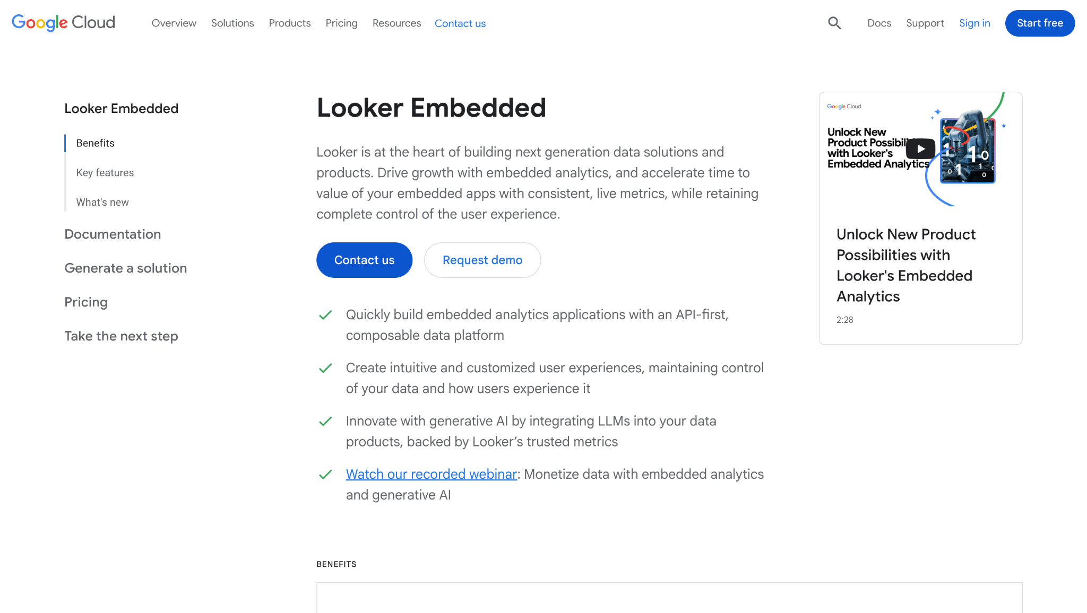Sign in to Google Cloud
The image size is (1087, 613).
pyautogui.click(x=974, y=23)
